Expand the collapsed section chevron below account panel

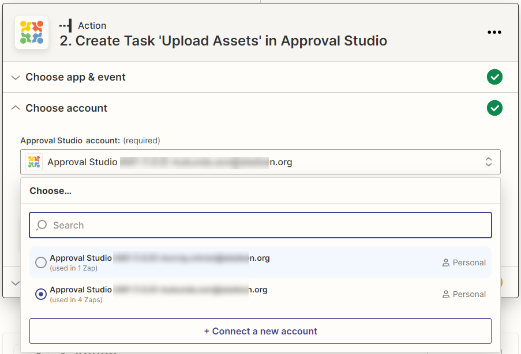(16, 283)
